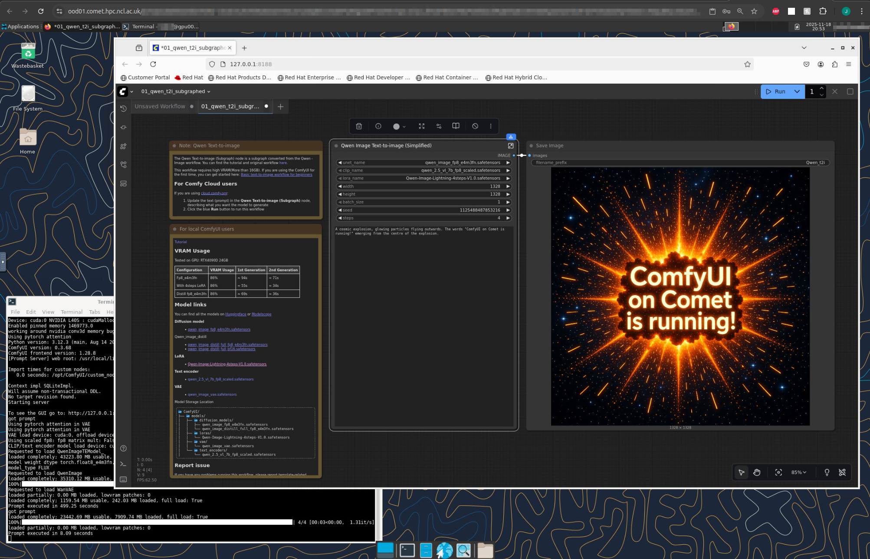Screen dimensions: 870x559
Task: Toggle the lightbulb focus mode
Action: (827, 472)
